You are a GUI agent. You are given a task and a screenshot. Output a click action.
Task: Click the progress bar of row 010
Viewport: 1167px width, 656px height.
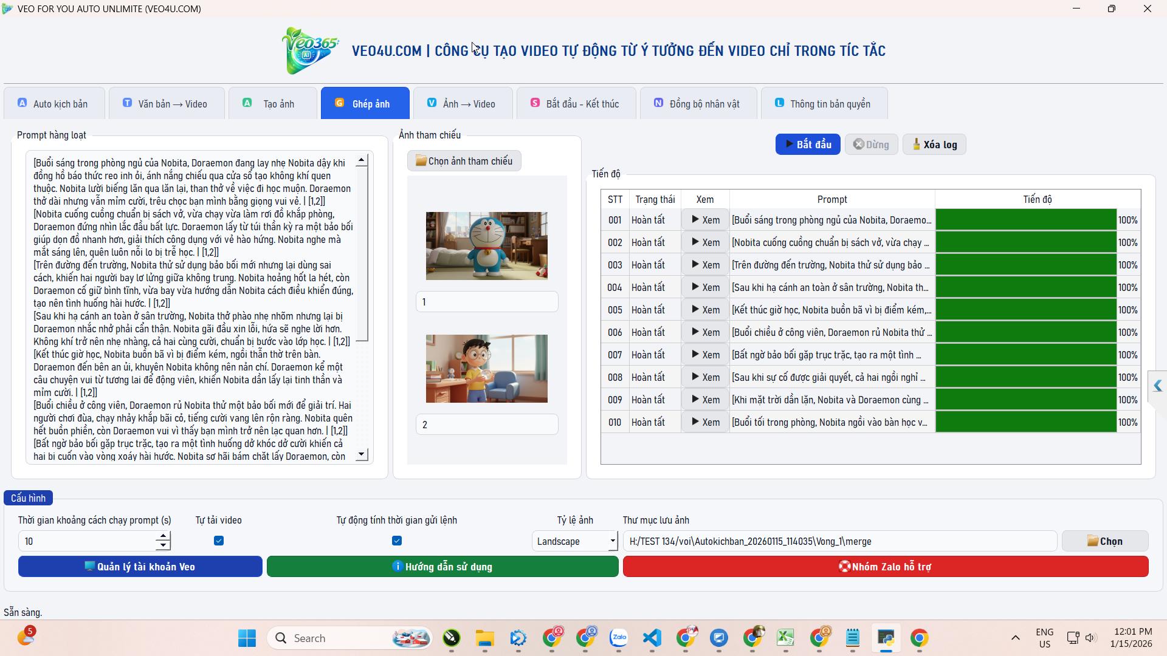point(1025,422)
